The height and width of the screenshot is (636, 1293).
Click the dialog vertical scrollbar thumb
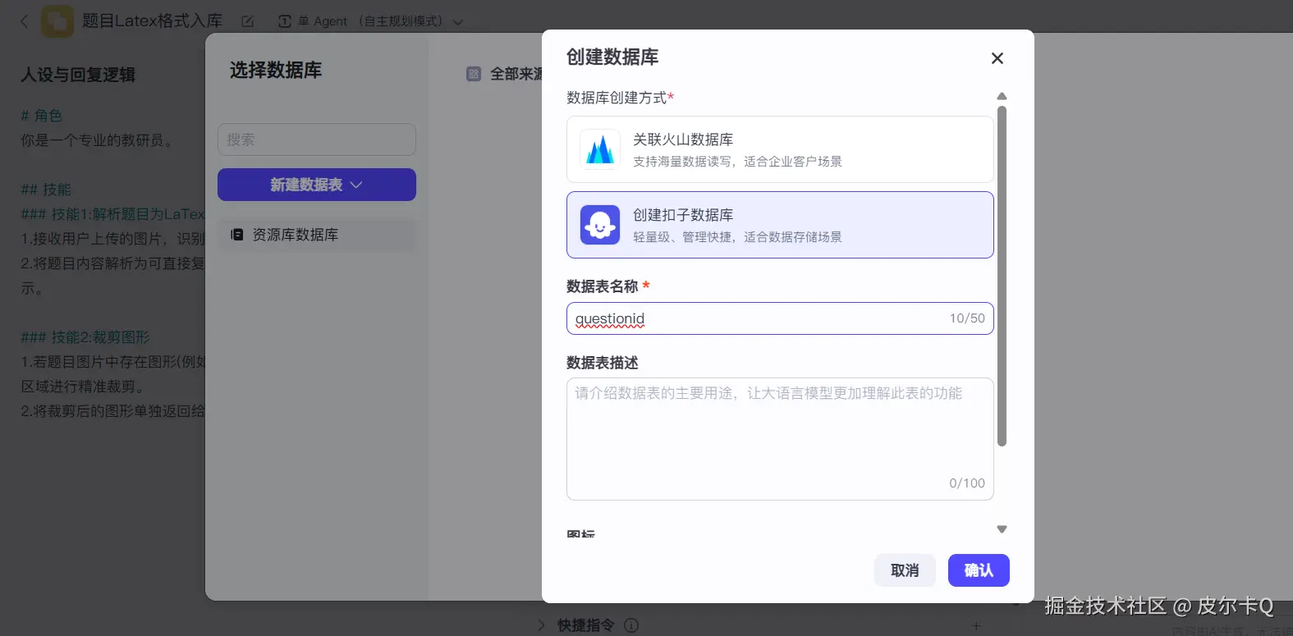(1002, 276)
